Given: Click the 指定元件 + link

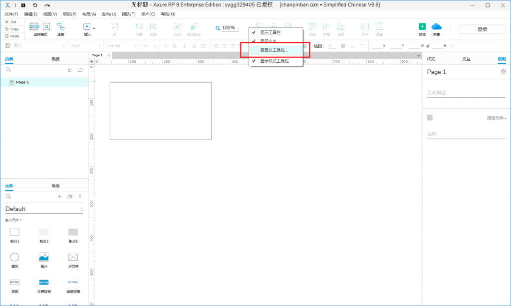Looking at the screenshot, I should click(x=497, y=118).
